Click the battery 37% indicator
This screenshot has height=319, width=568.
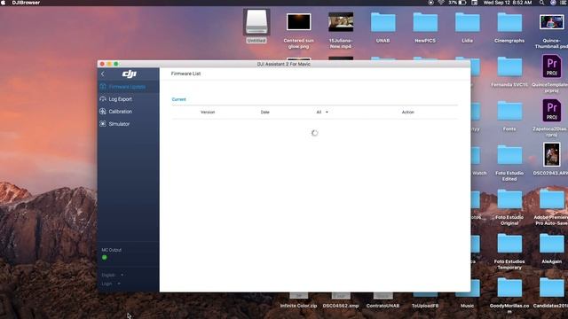click(457, 3)
